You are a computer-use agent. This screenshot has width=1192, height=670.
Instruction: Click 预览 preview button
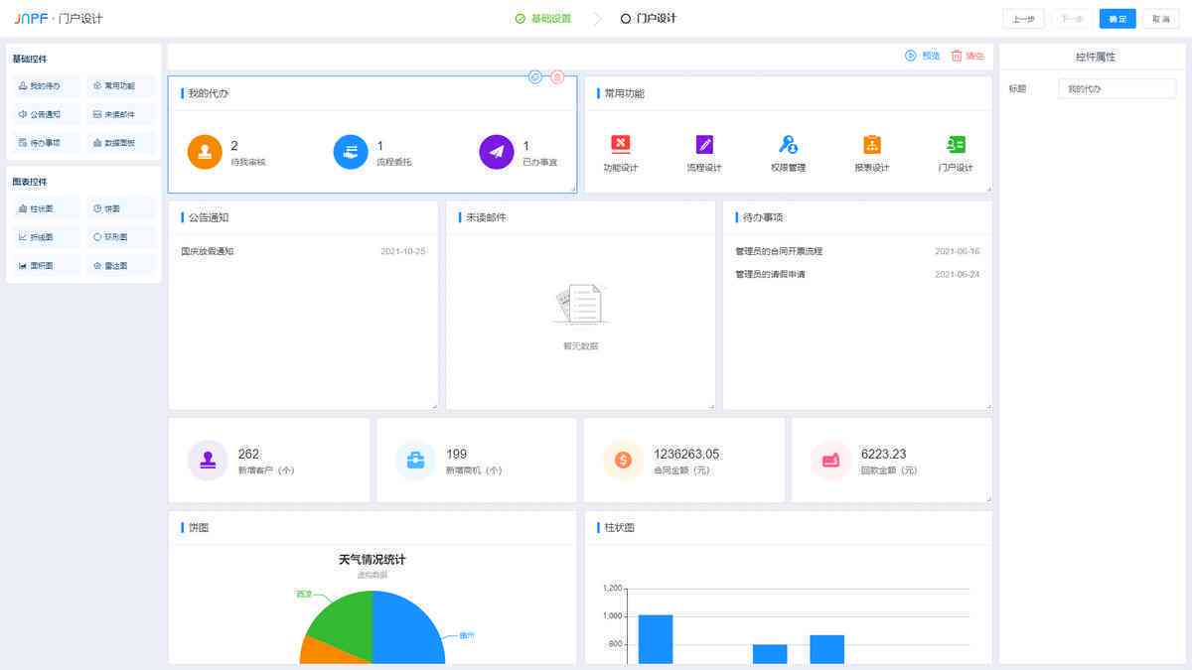[x=922, y=56]
